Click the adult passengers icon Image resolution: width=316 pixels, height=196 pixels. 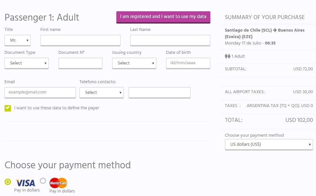click(x=227, y=56)
